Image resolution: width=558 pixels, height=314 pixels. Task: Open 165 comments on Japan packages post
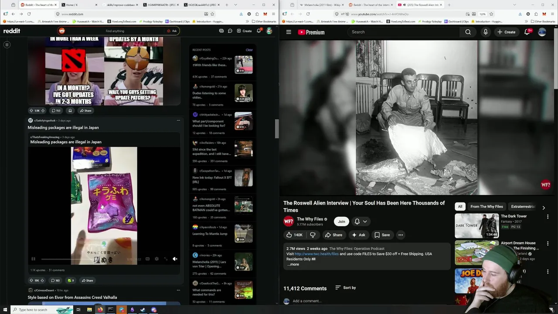pyautogui.click(x=55, y=280)
